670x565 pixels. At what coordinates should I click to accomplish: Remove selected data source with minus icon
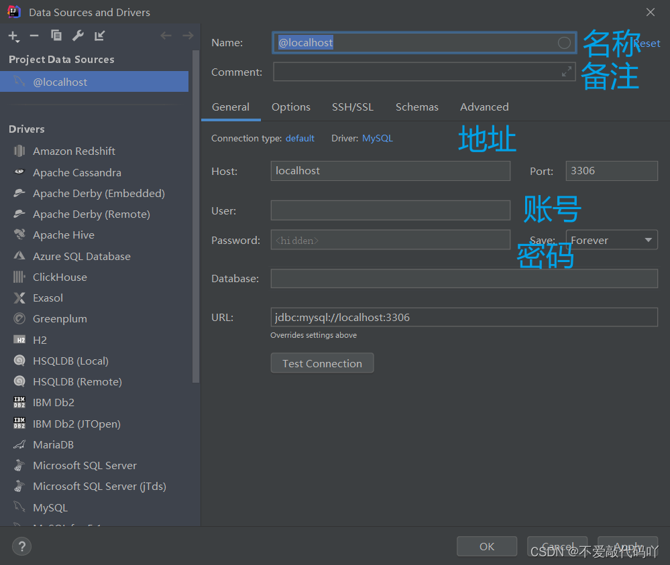[34, 36]
